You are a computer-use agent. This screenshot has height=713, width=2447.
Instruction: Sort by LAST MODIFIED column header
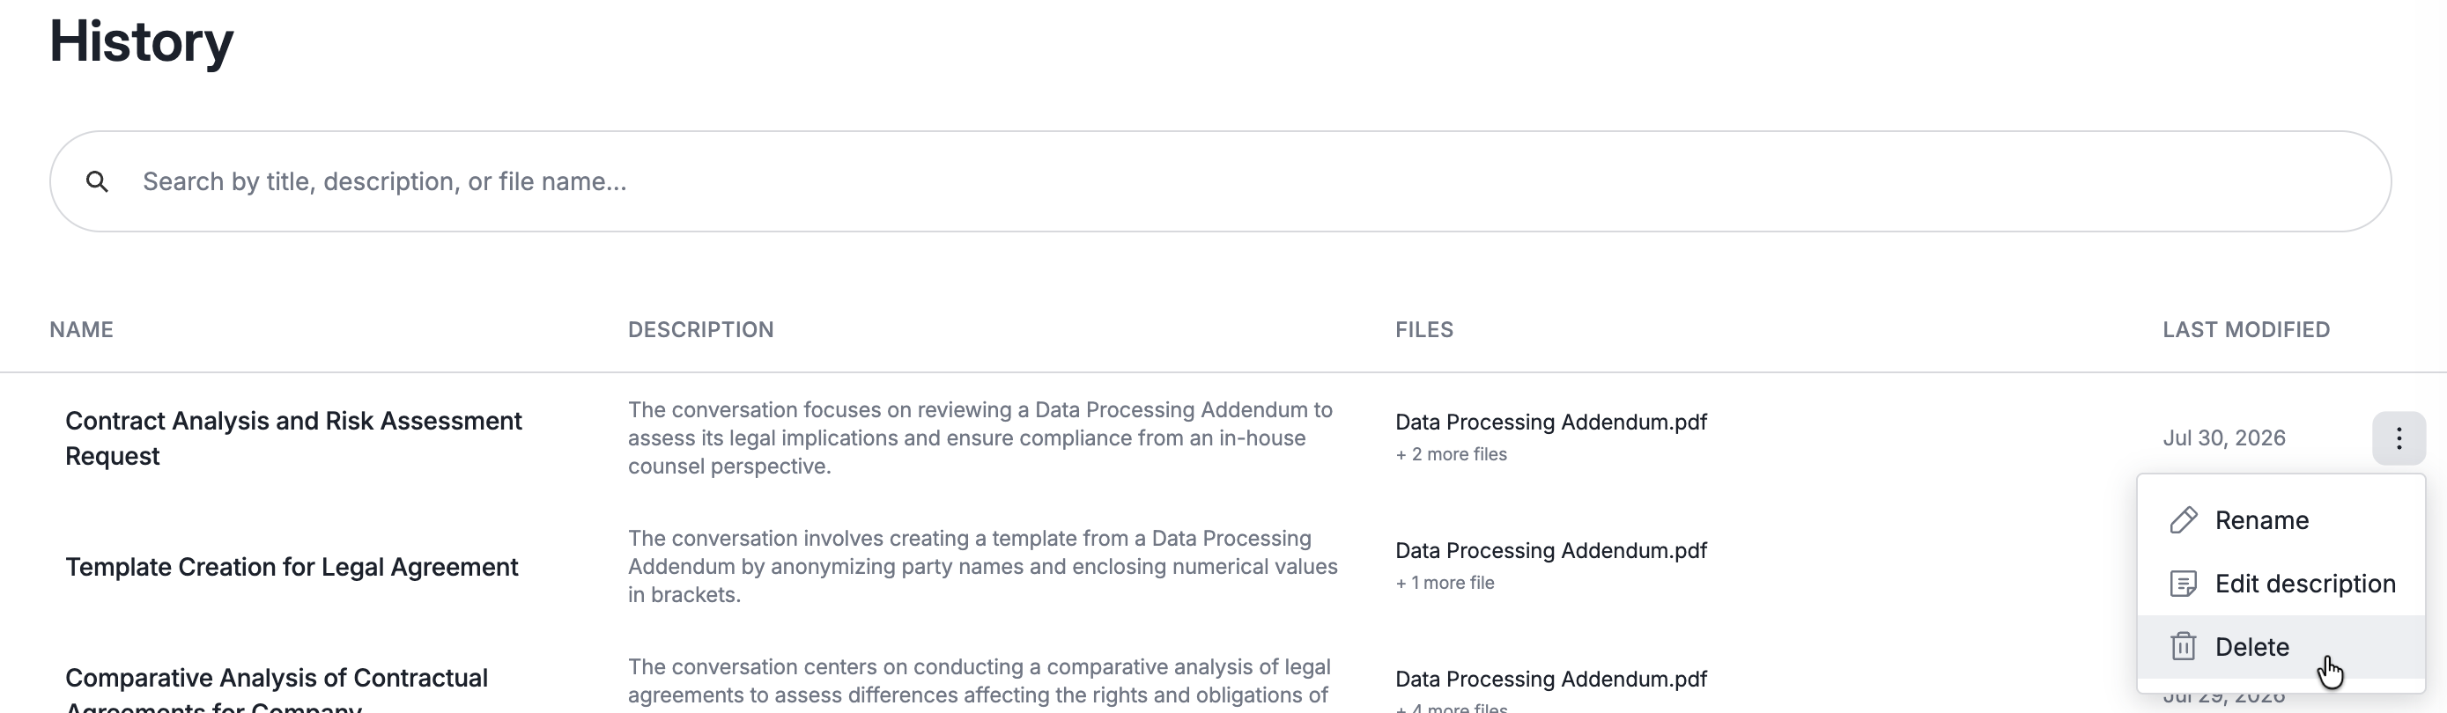(2245, 329)
